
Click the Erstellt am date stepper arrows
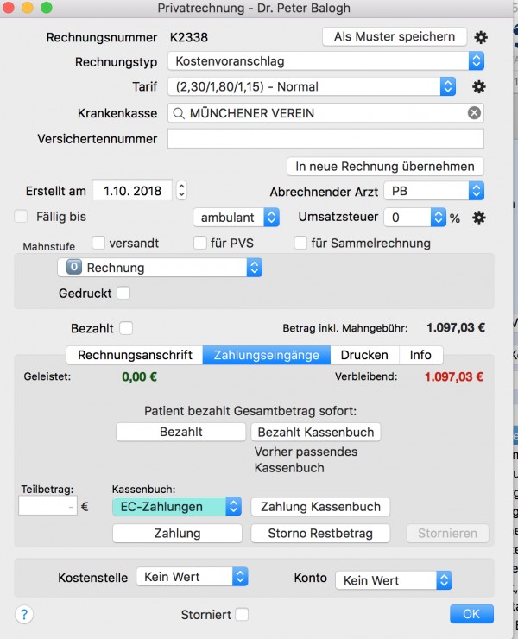pos(182,190)
